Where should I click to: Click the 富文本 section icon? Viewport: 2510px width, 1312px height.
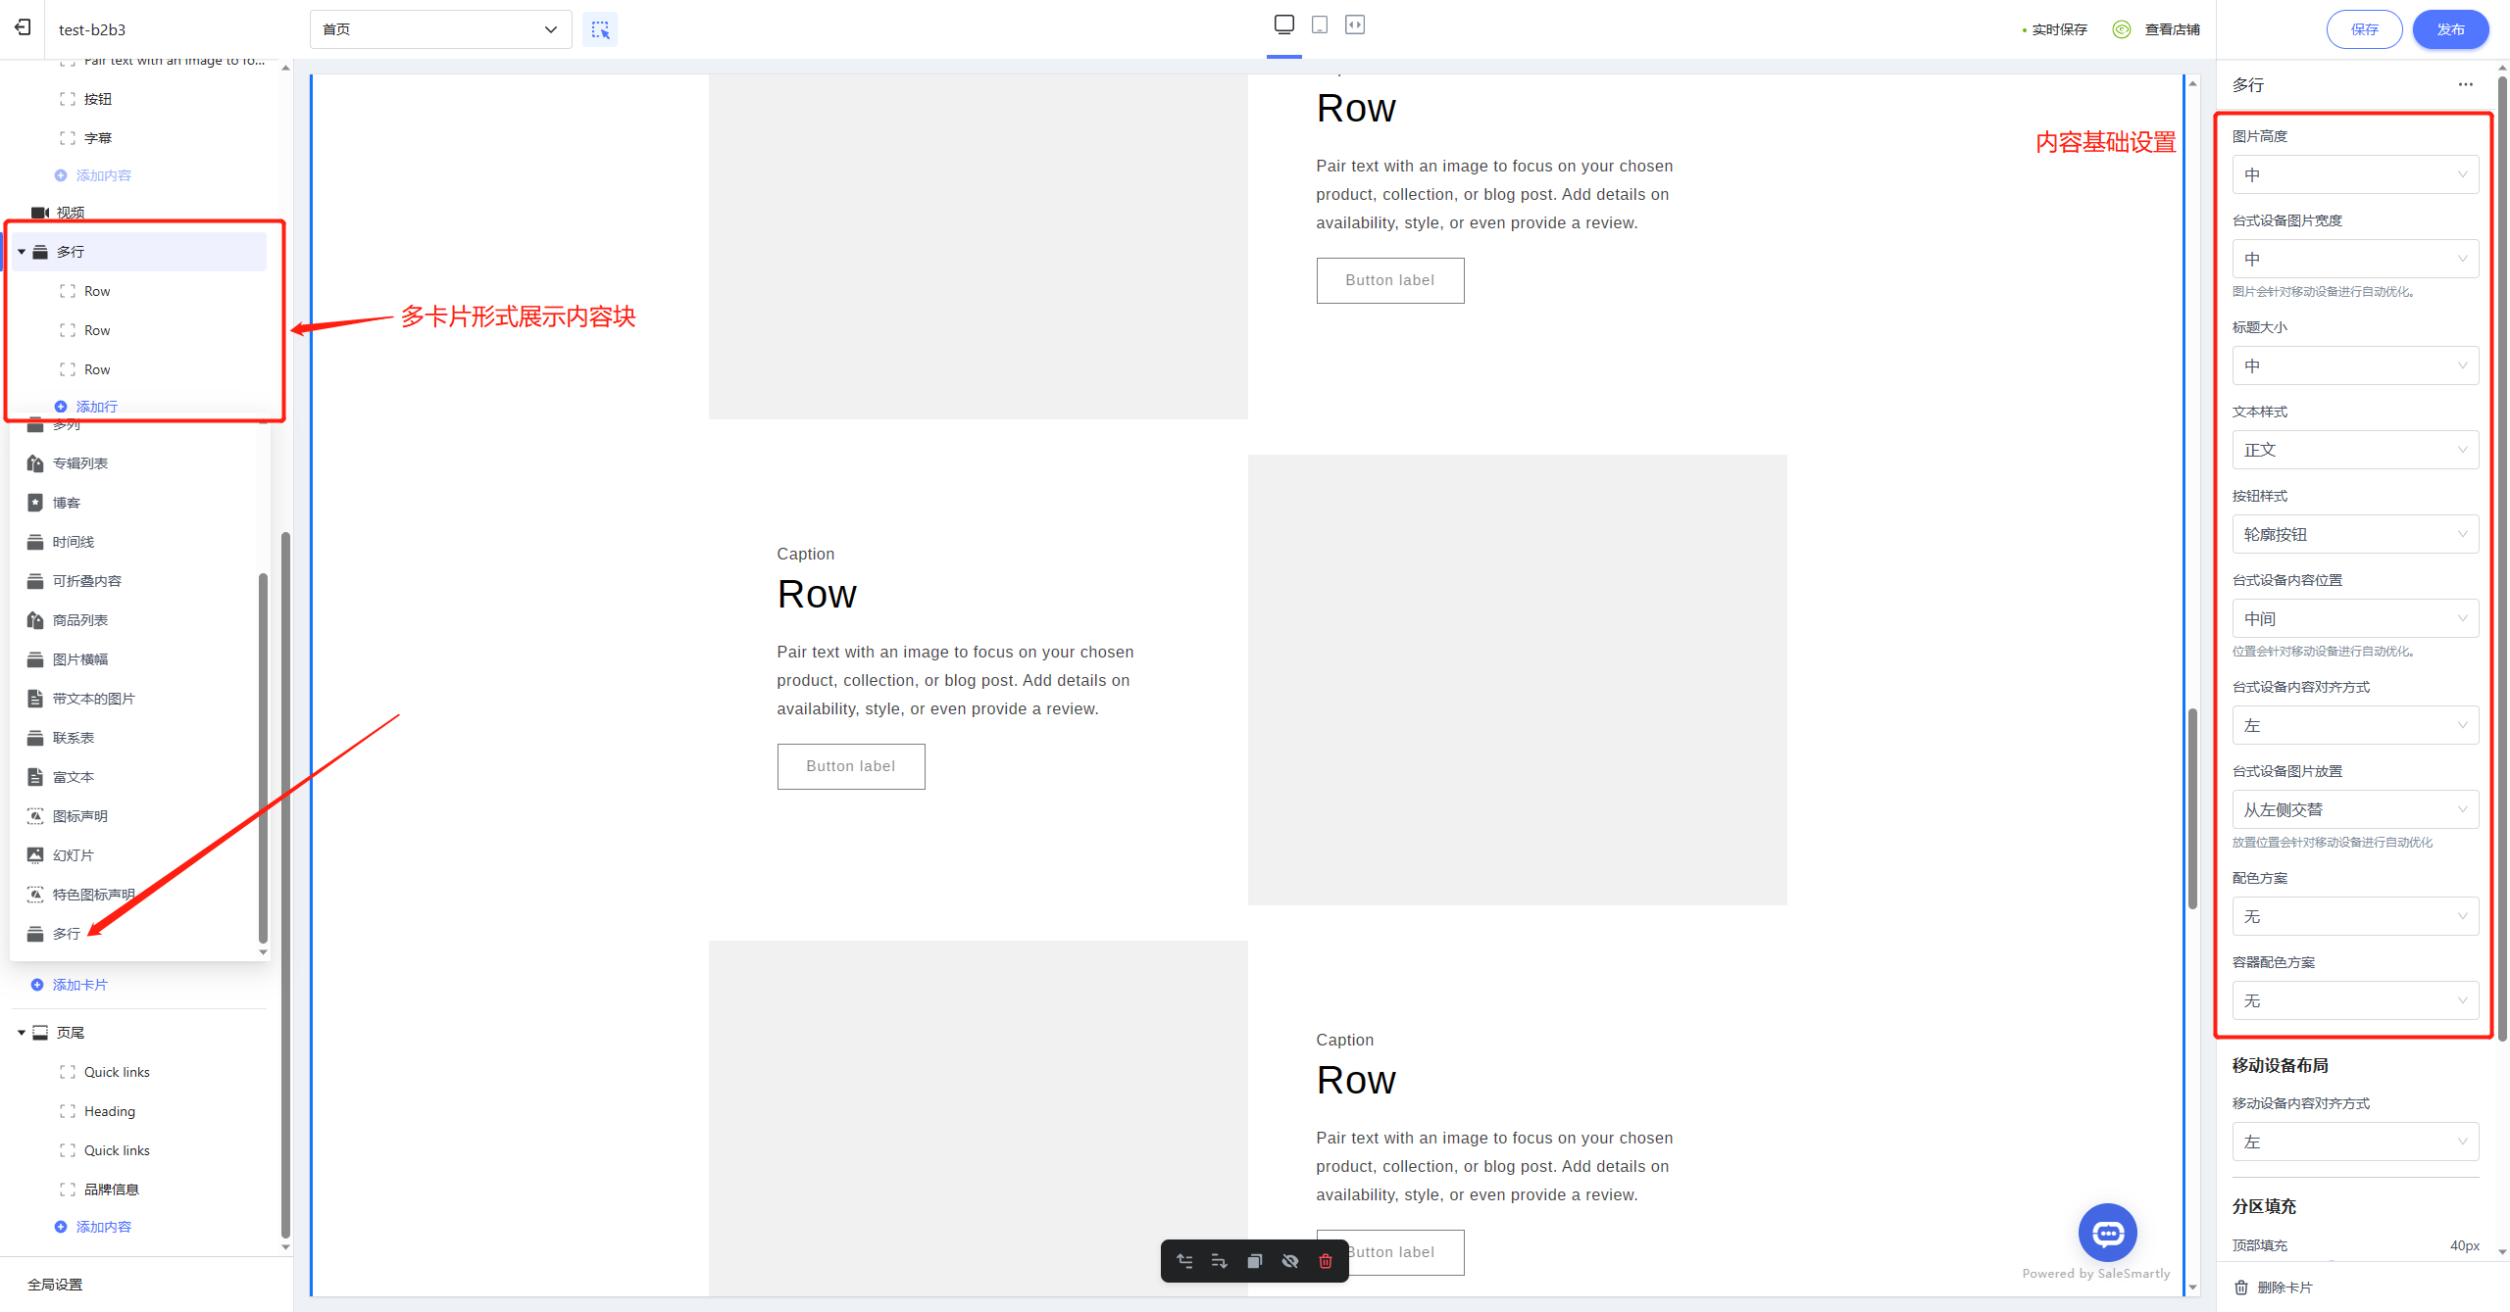pos(35,777)
